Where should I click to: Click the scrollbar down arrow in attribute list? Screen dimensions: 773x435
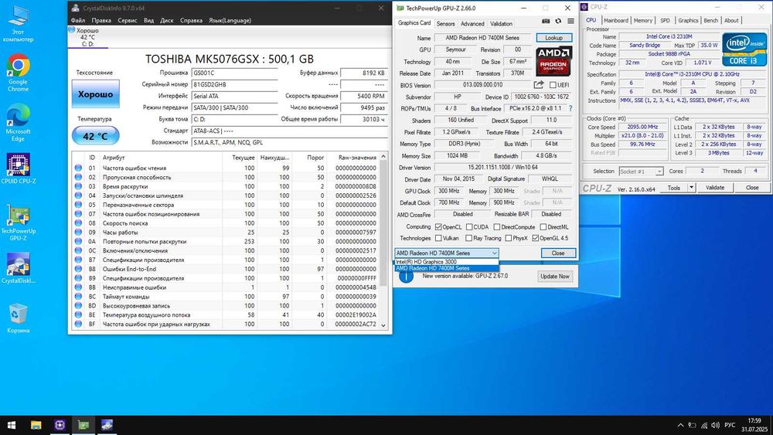click(383, 325)
